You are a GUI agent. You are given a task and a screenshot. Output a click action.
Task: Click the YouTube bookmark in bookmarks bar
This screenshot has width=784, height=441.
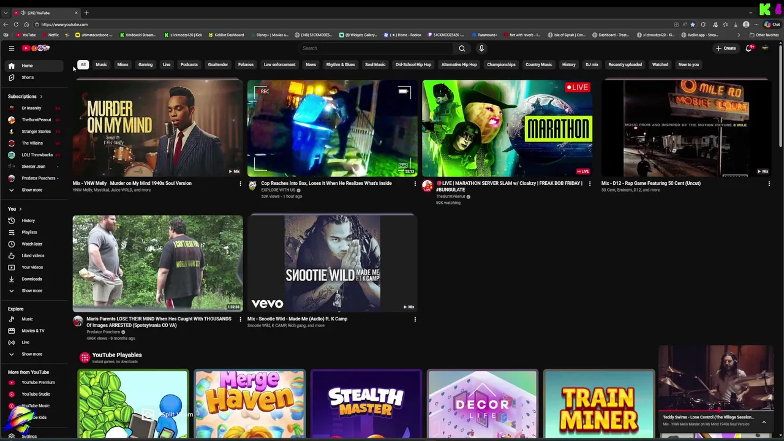click(27, 35)
